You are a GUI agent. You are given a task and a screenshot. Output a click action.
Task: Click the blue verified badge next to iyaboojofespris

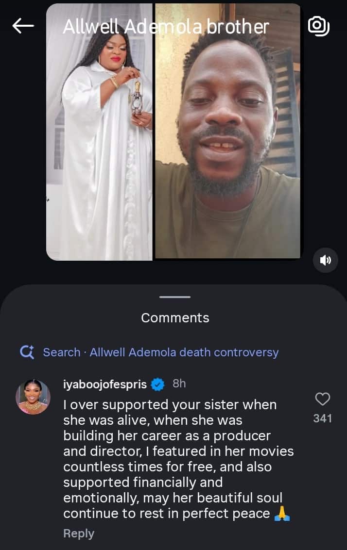pyautogui.click(x=156, y=383)
